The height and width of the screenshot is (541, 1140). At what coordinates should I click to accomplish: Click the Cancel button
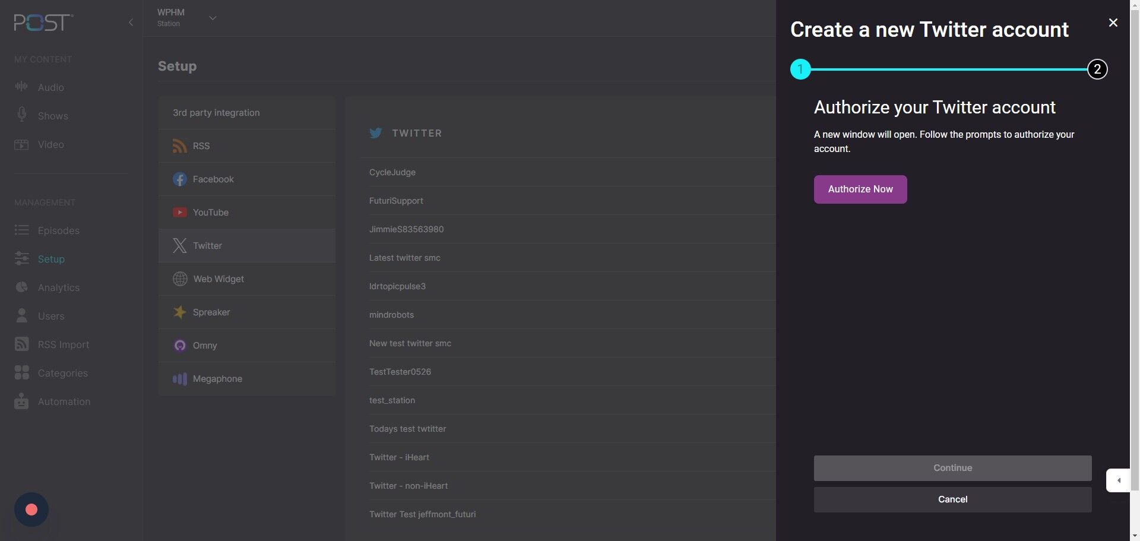(952, 499)
